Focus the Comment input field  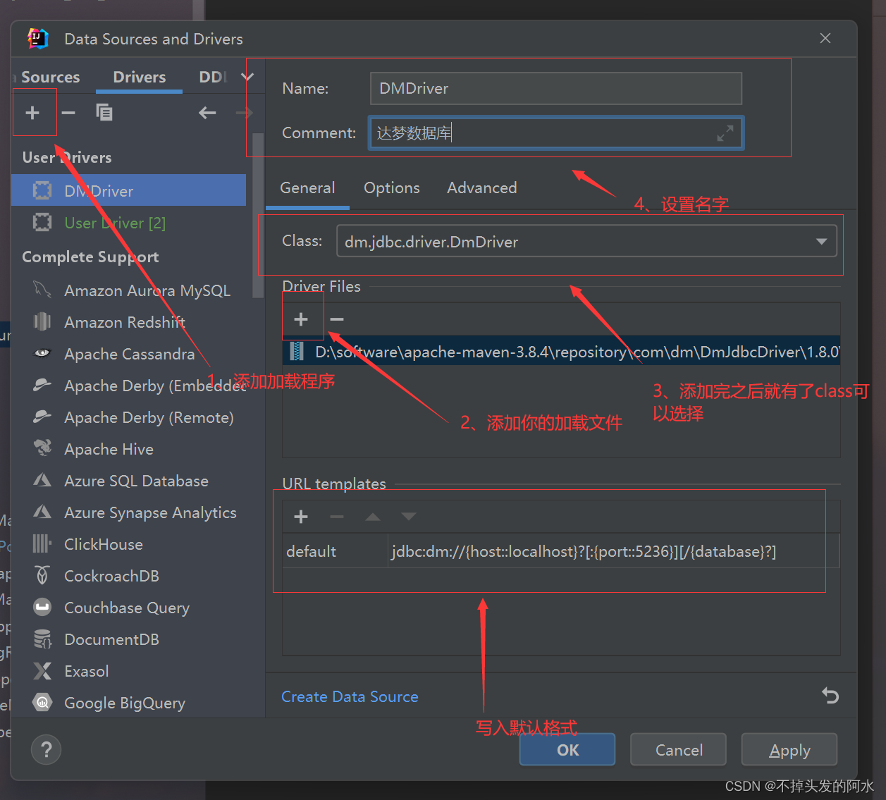tap(555, 133)
